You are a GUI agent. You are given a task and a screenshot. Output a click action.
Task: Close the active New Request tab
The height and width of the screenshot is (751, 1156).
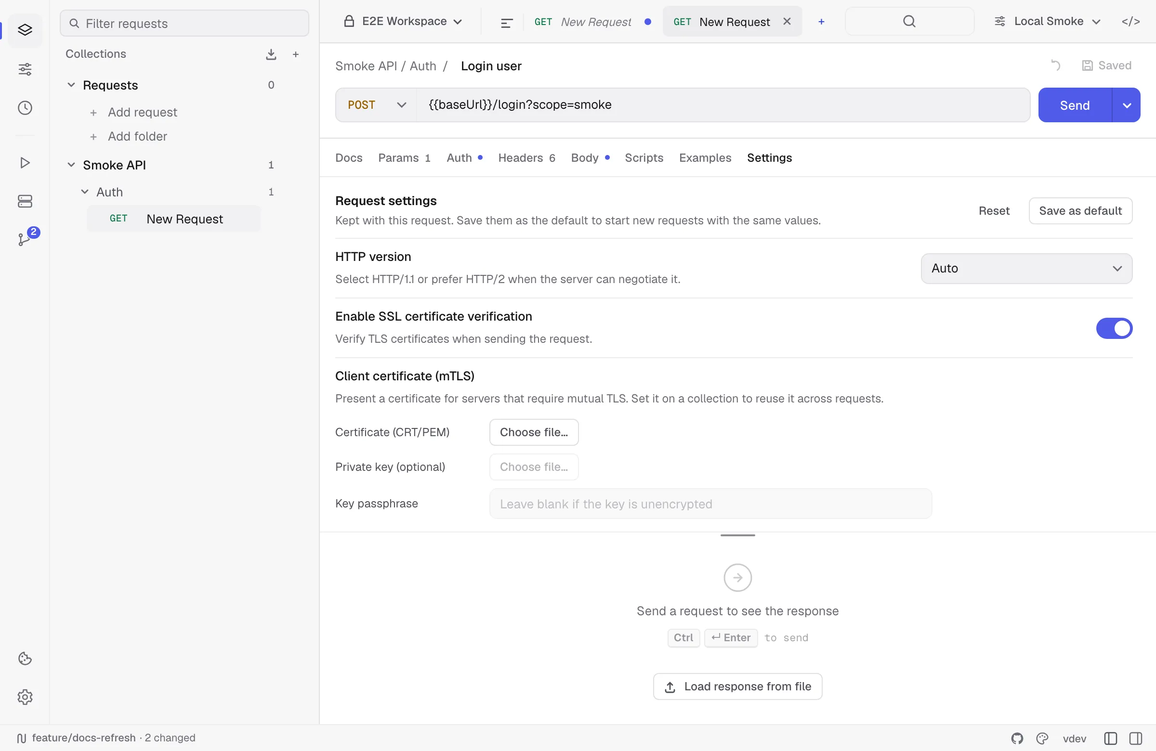787,21
